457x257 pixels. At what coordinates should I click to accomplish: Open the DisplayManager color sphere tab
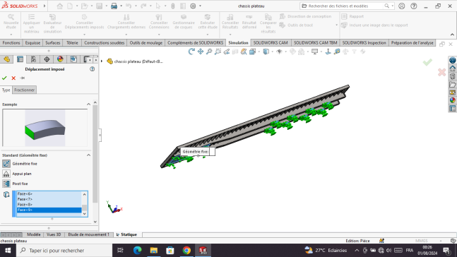60,59
